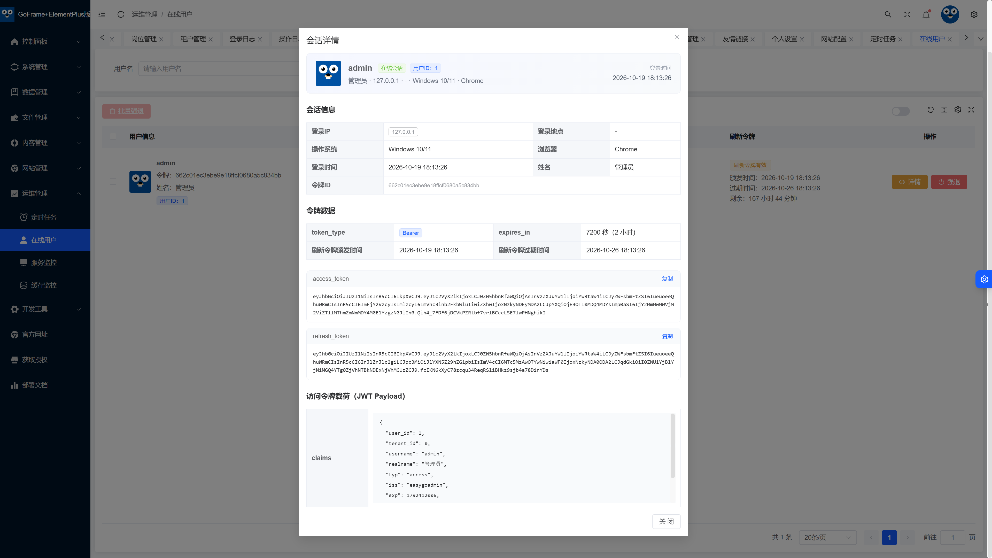This screenshot has width=992, height=558.
Task: Expand the 系统管理 sidebar menu
Action: pyautogui.click(x=45, y=67)
